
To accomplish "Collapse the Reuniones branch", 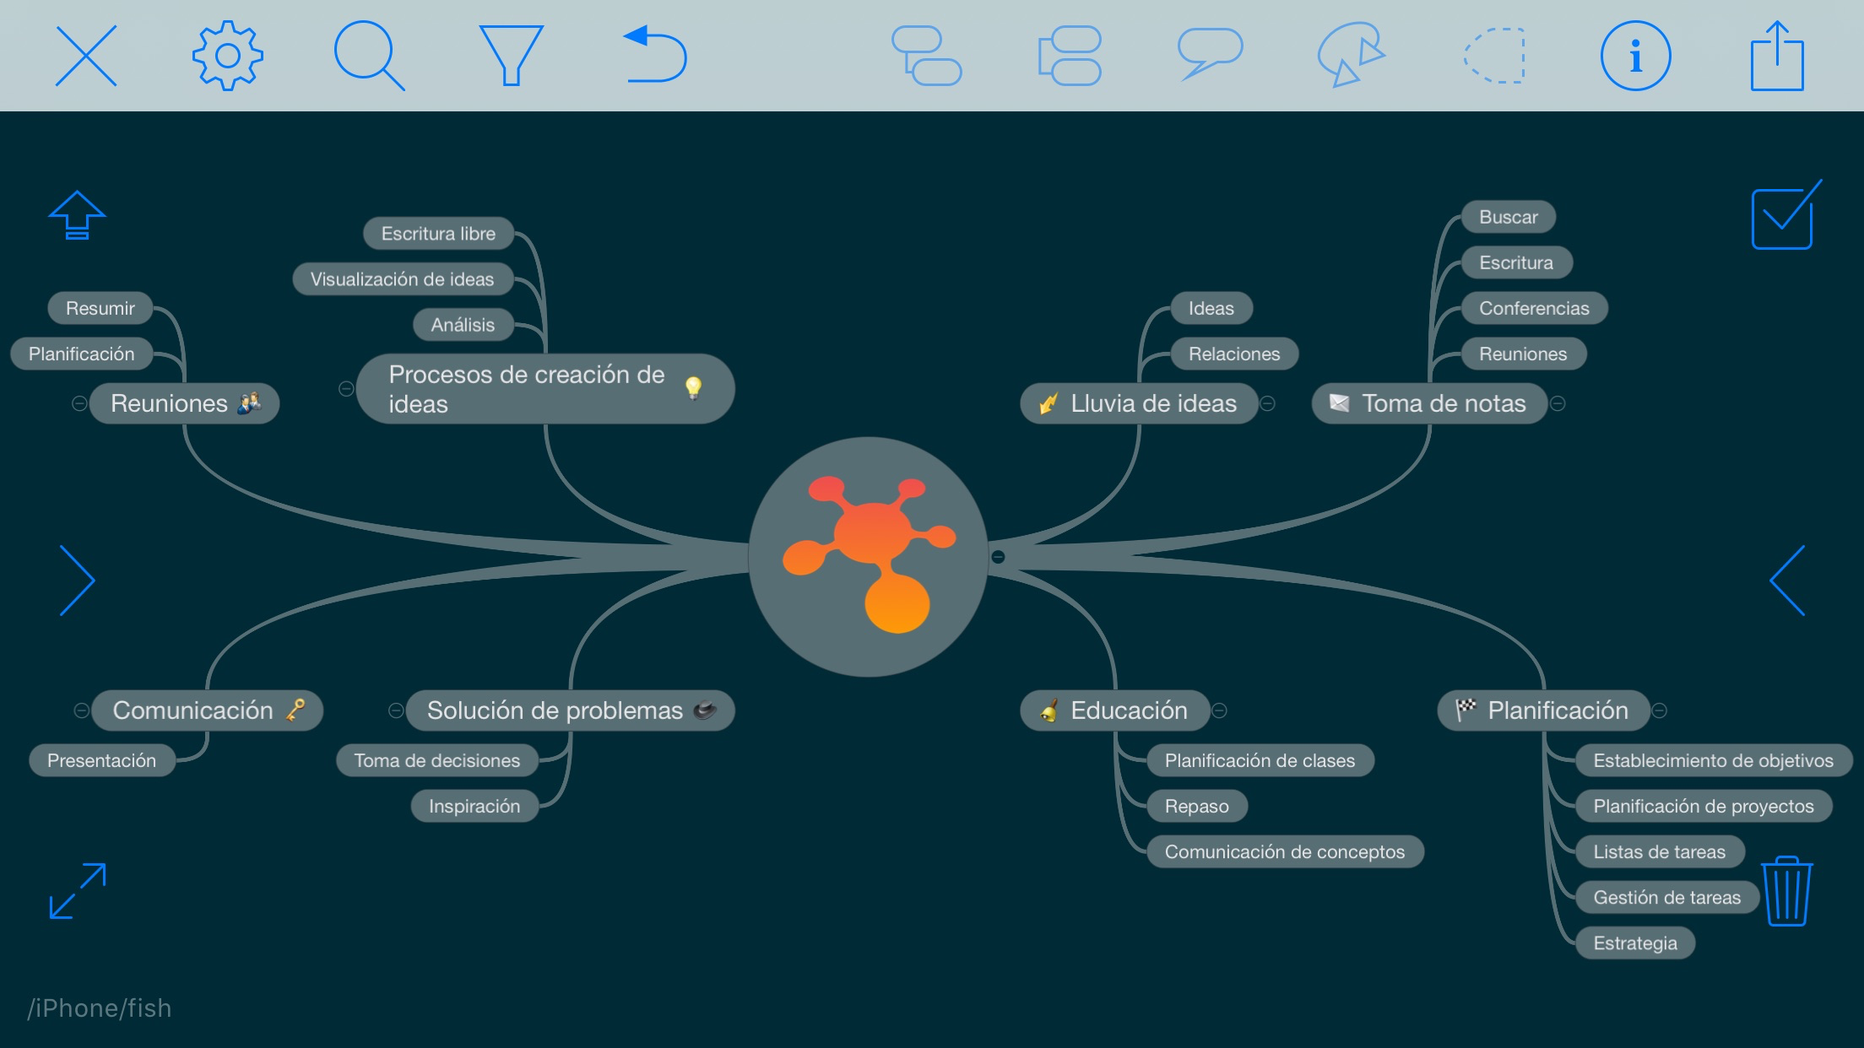I will 79,403.
